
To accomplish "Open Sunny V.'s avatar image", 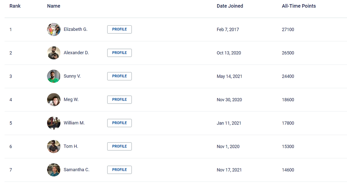I will coord(54,76).
